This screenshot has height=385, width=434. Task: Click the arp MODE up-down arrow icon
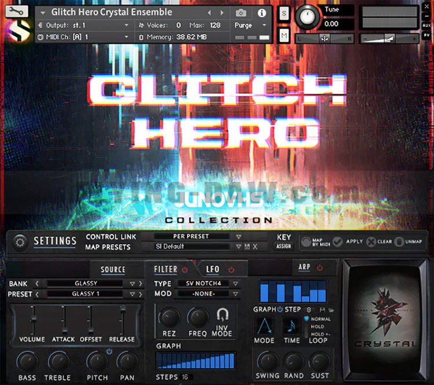tap(264, 326)
